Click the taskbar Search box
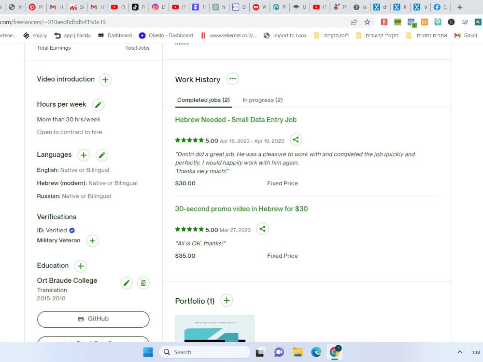Viewport: 483px width, 362px height. tap(205, 352)
